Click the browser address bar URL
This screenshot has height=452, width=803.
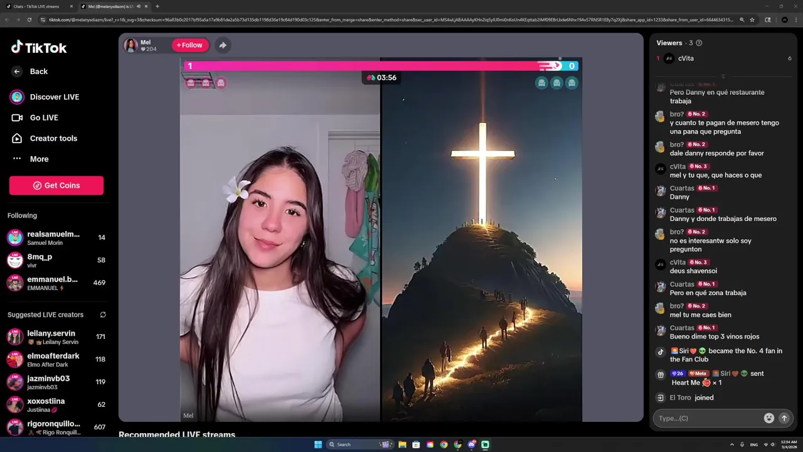[390, 20]
